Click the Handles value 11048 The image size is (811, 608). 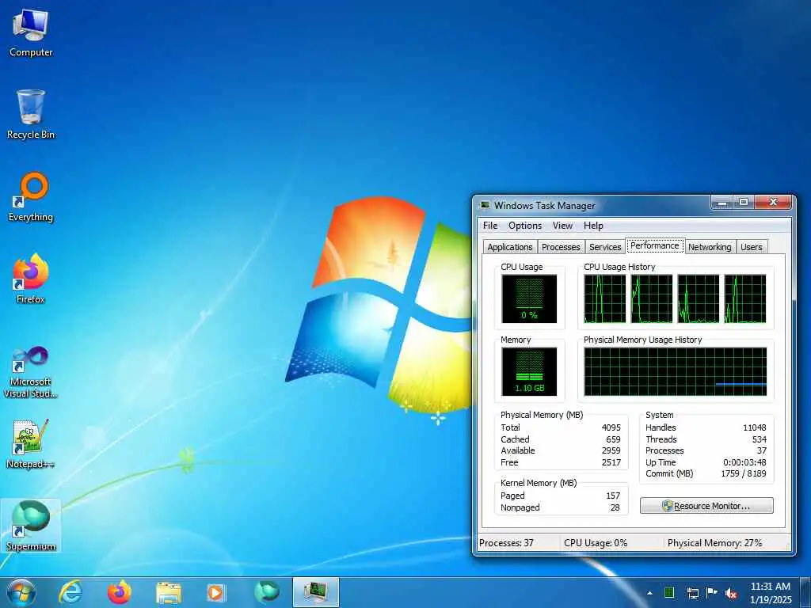[x=755, y=427]
